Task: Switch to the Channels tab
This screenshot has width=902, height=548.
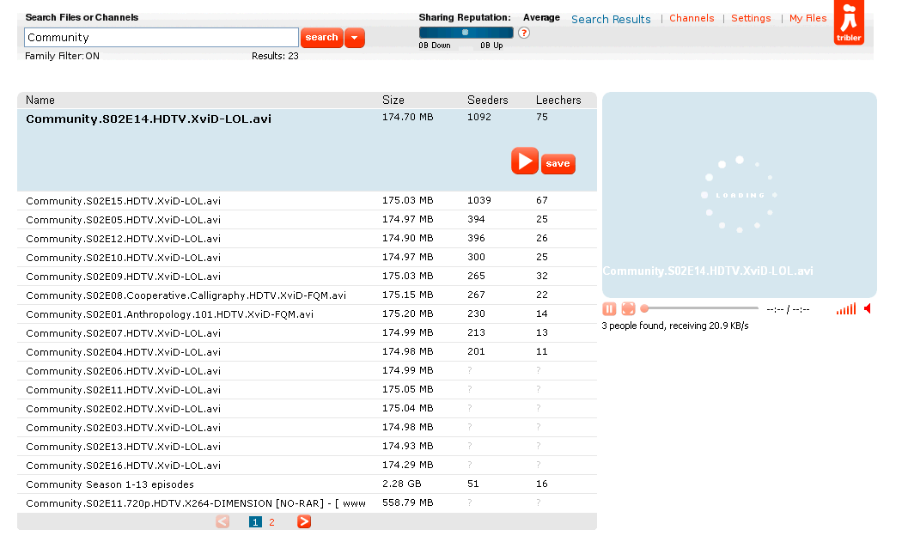Action: pos(692,18)
